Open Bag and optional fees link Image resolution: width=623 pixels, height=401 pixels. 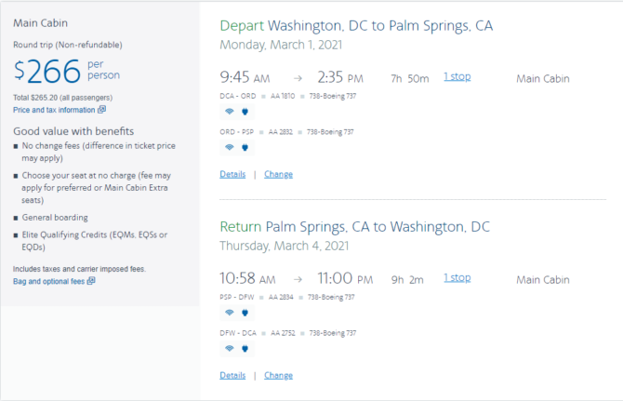click(x=49, y=281)
